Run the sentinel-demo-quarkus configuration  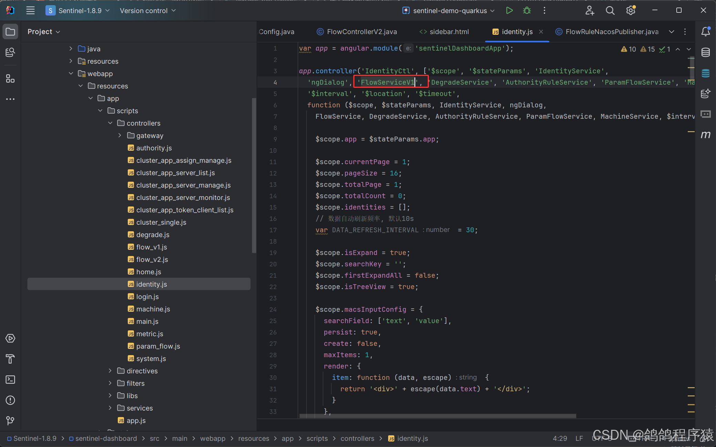click(x=509, y=11)
